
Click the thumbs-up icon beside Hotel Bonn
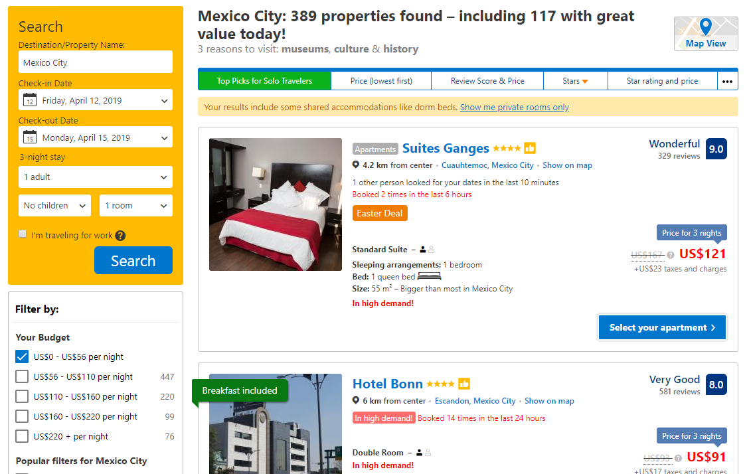point(464,384)
